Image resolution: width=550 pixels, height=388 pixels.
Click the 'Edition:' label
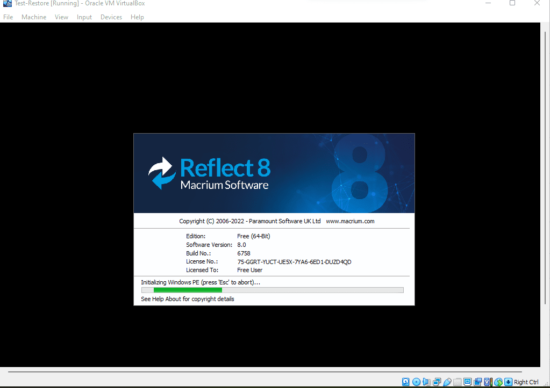(196, 236)
